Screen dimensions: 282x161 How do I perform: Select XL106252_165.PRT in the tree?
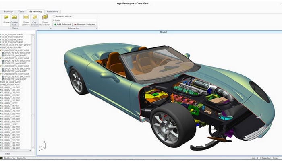click(x=10, y=122)
